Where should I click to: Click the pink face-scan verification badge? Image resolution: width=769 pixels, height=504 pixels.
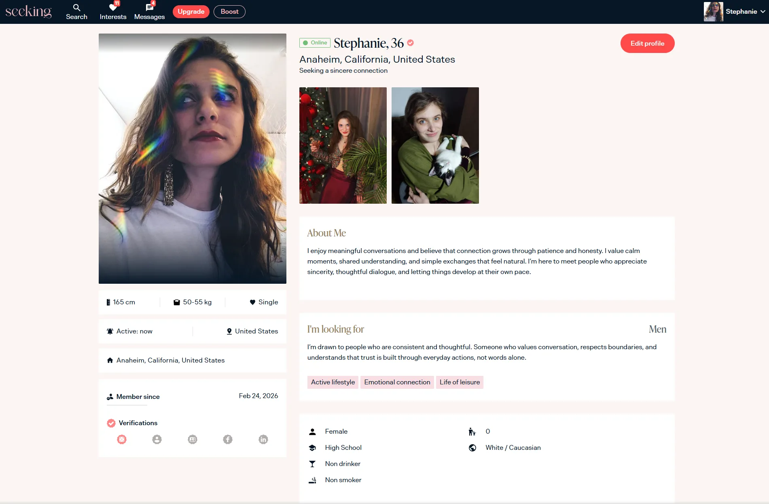(122, 439)
